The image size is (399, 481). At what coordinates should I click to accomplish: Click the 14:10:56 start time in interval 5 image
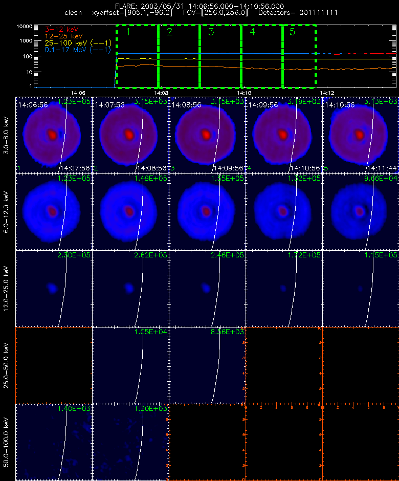point(340,105)
